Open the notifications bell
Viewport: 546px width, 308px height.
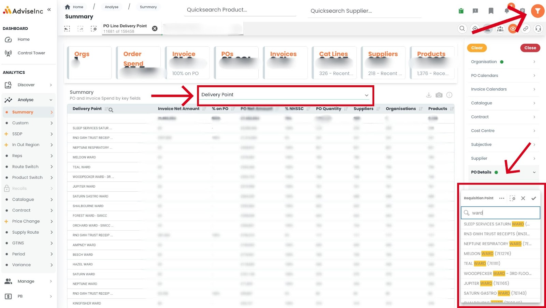(x=507, y=11)
